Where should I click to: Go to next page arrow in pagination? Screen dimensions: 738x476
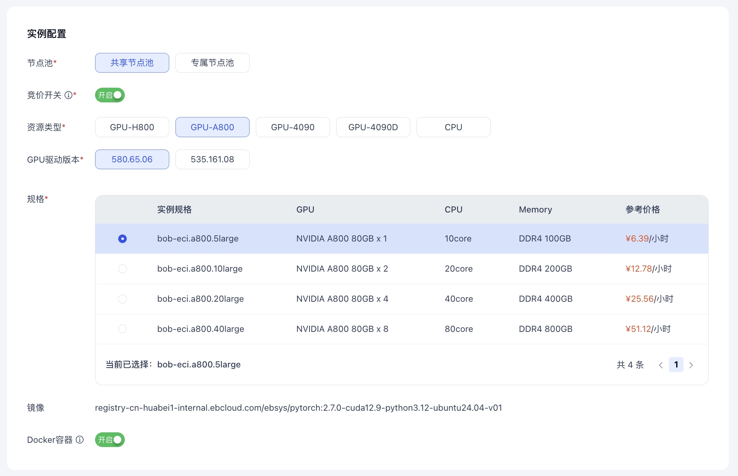point(691,365)
